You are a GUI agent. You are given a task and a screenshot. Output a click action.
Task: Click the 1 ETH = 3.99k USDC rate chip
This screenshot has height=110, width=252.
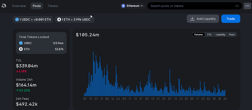(75, 20)
